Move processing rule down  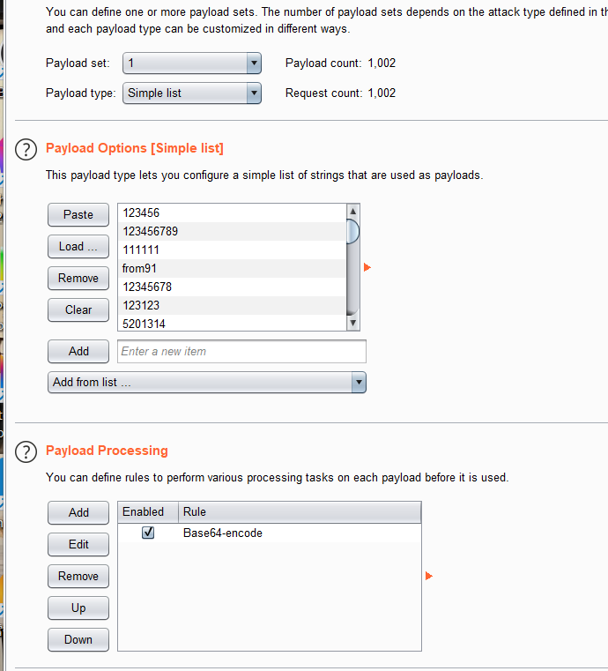coord(78,639)
